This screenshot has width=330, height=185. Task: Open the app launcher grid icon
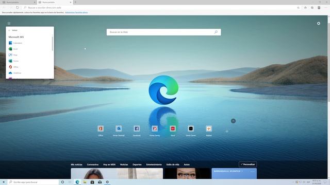[x=9, y=23]
